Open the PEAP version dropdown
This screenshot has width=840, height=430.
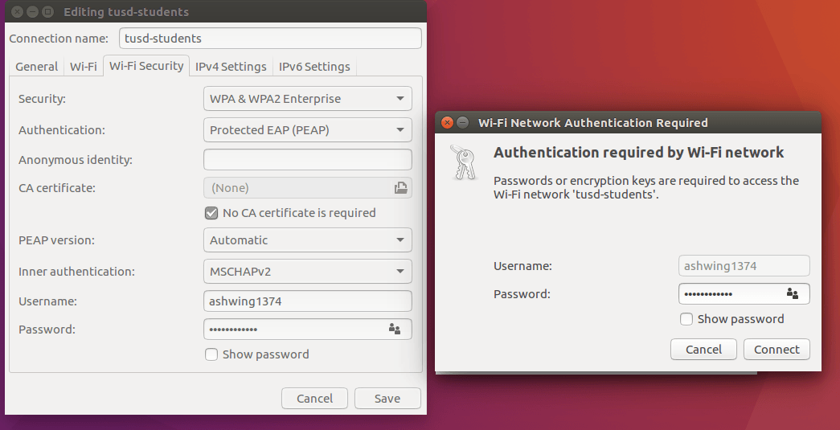(x=307, y=240)
